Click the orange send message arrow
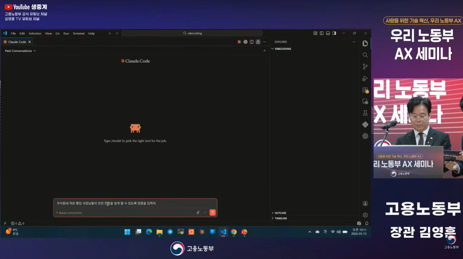The image size is (463, 259). (212, 212)
